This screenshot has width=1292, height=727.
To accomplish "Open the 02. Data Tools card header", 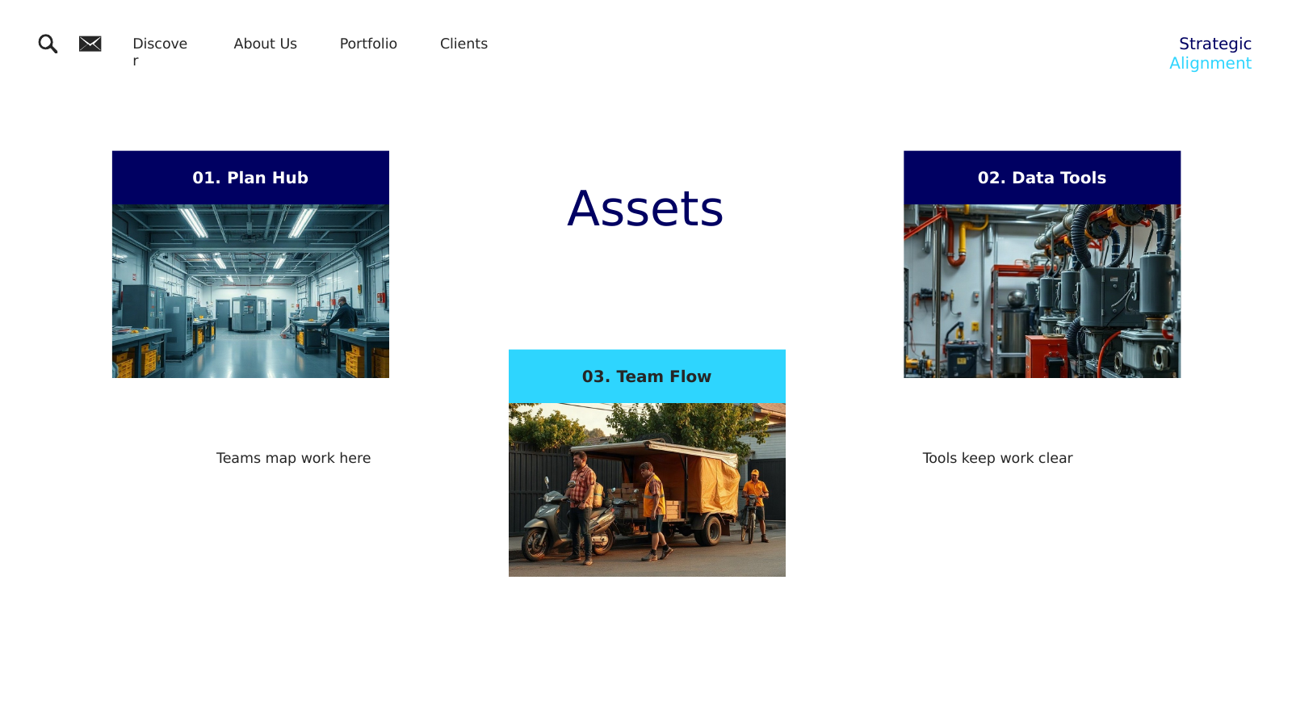I will tap(1042, 178).
